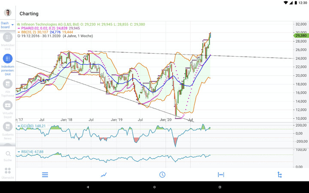Expand the Dashboard dropdown arrow
This screenshot has height=193, width=309.
click(12, 25)
